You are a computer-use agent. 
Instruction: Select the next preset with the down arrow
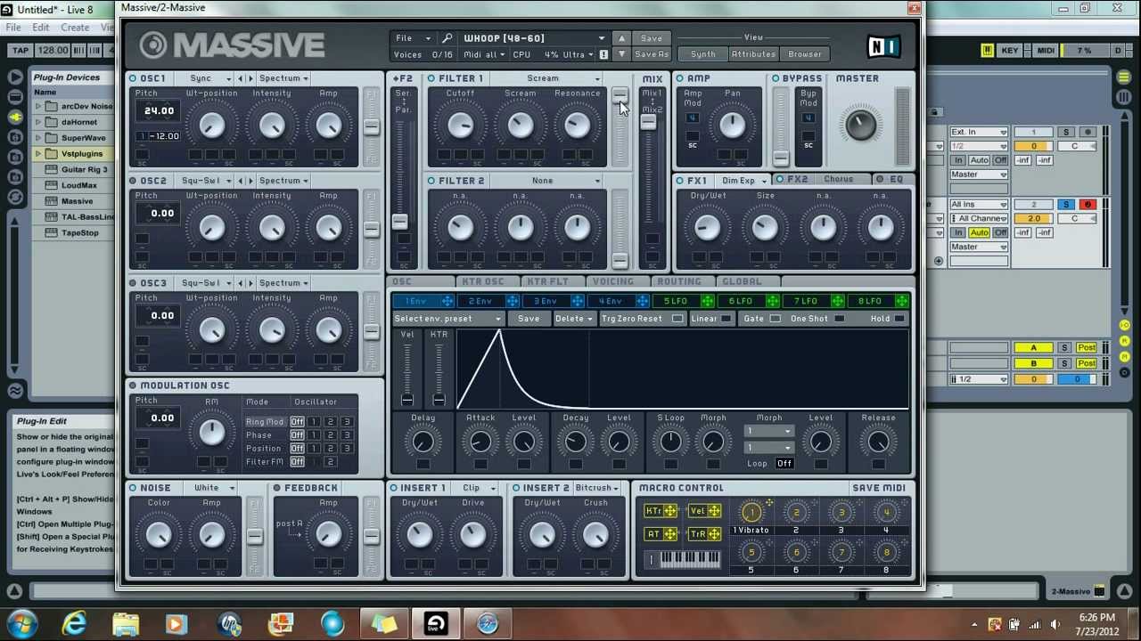click(x=621, y=54)
